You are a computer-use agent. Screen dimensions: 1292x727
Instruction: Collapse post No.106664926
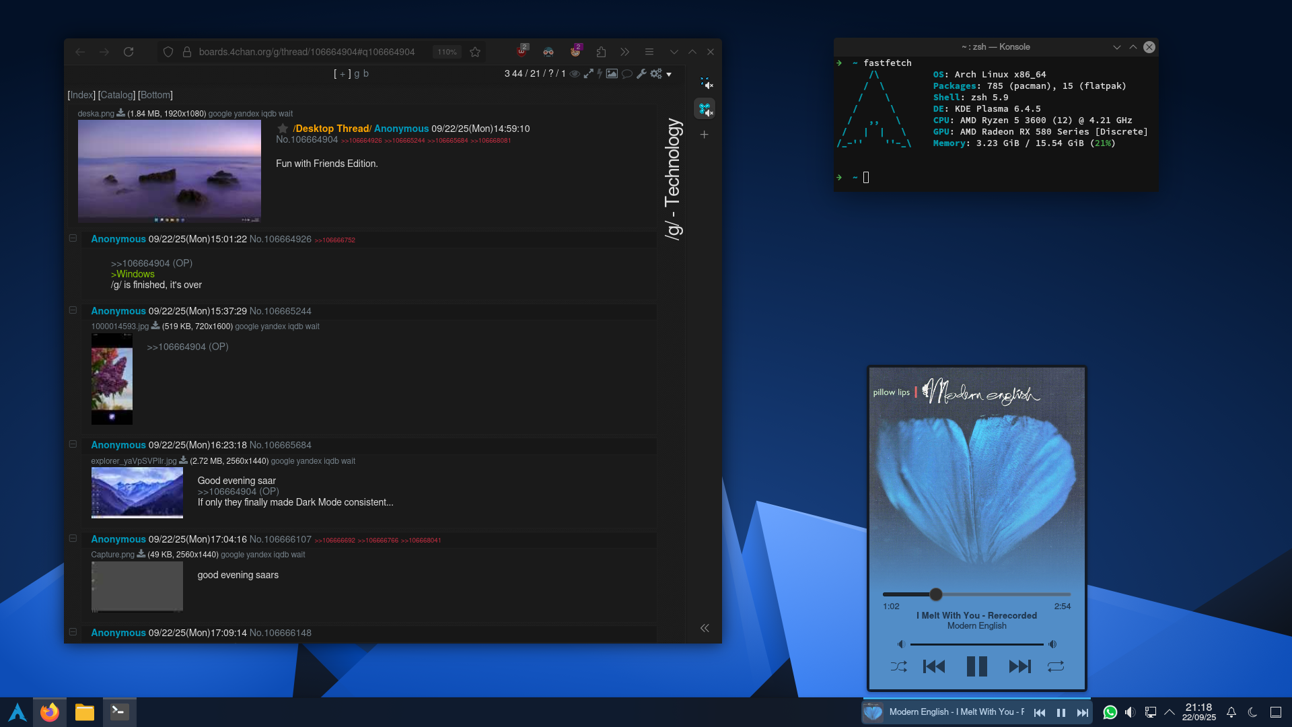point(73,238)
